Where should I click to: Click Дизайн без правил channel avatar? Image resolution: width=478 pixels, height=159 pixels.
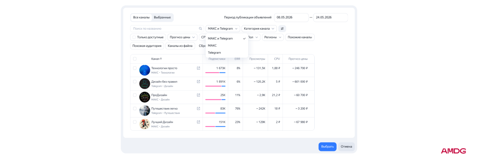coord(145,84)
